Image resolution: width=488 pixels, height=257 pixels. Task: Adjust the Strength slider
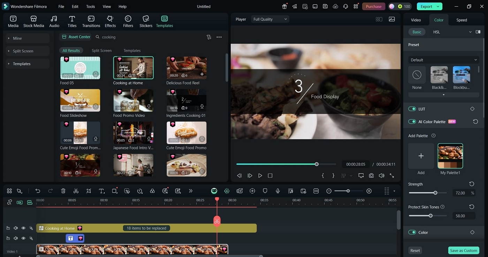pos(428,192)
